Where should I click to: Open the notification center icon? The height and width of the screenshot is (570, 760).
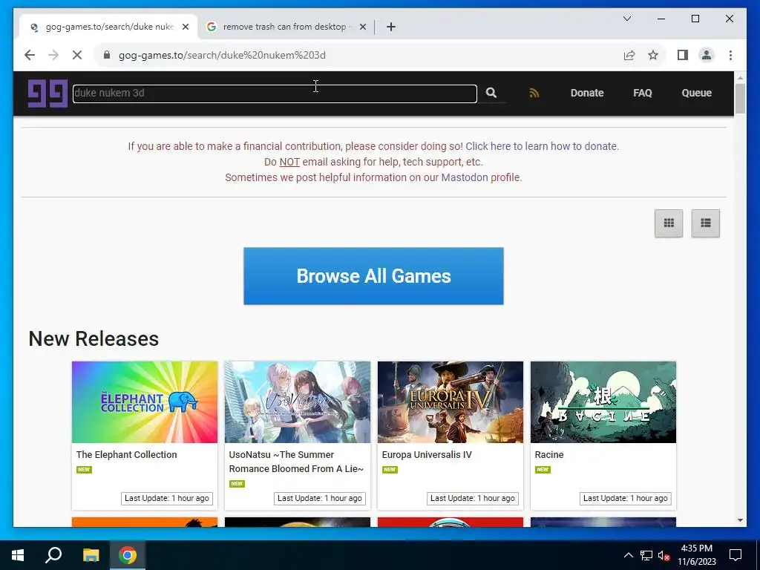(736, 555)
